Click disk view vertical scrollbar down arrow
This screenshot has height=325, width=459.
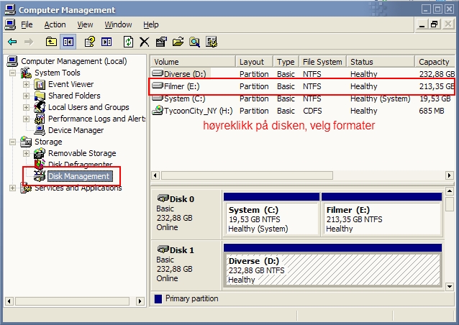pos(450,286)
